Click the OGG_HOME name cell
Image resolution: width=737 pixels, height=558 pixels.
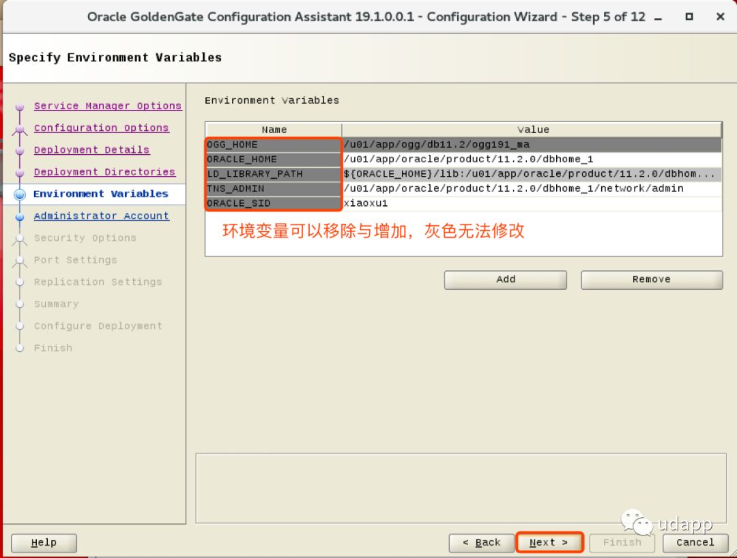pyautogui.click(x=273, y=145)
